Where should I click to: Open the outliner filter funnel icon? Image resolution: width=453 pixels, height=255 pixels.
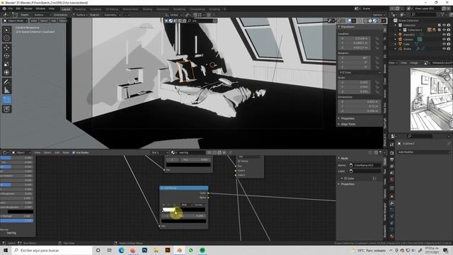point(442,14)
